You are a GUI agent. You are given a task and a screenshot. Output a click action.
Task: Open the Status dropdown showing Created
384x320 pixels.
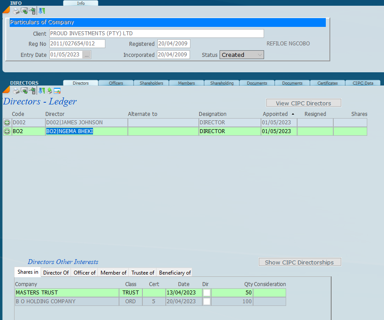(x=242, y=55)
